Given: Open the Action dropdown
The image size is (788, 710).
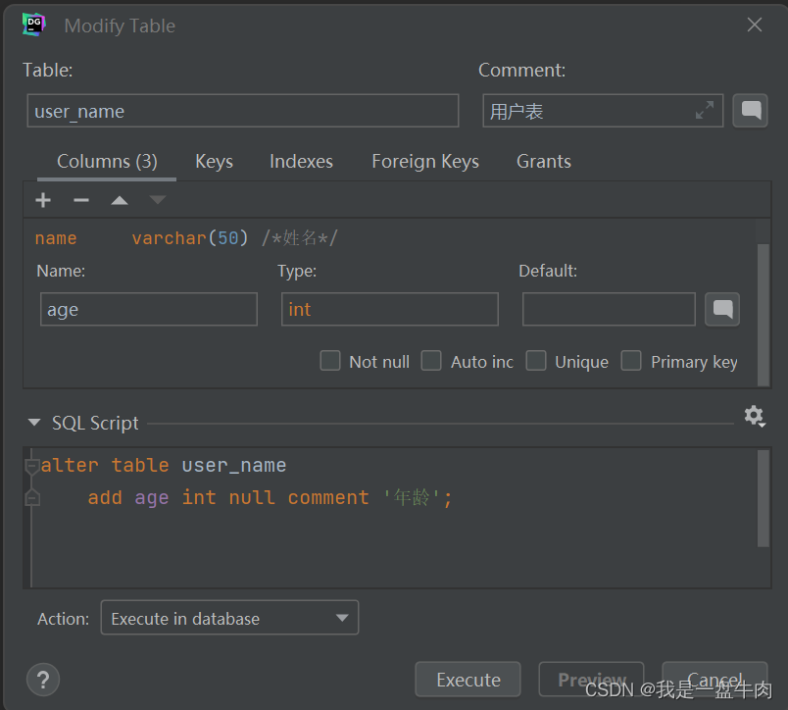Looking at the screenshot, I should 229,618.
